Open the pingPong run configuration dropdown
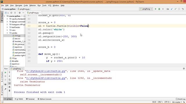 (146, 9)
